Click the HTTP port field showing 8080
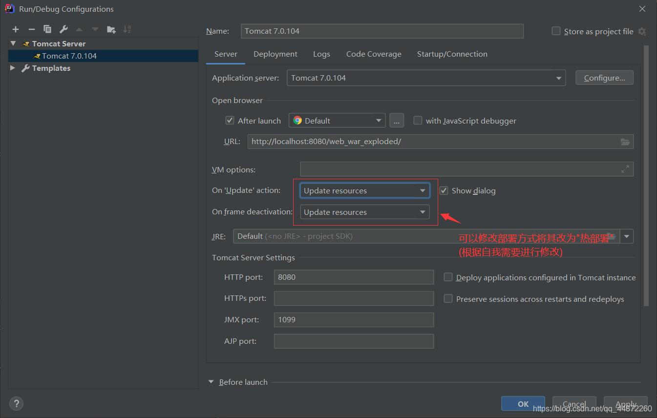This screenshot has height=418, width=657. [x=354, y=277]
